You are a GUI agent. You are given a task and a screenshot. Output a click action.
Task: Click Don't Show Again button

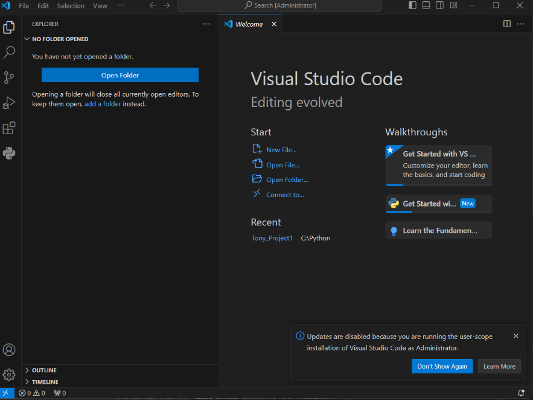(442, 366)
